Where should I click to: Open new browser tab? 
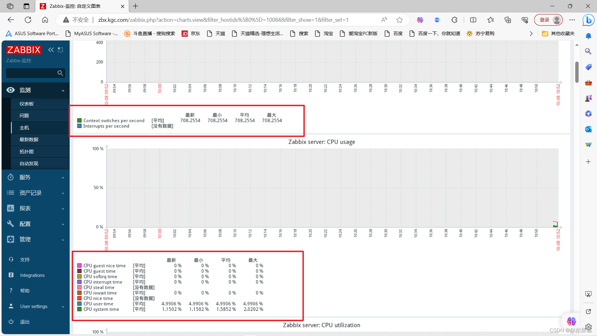coord(136,6)
